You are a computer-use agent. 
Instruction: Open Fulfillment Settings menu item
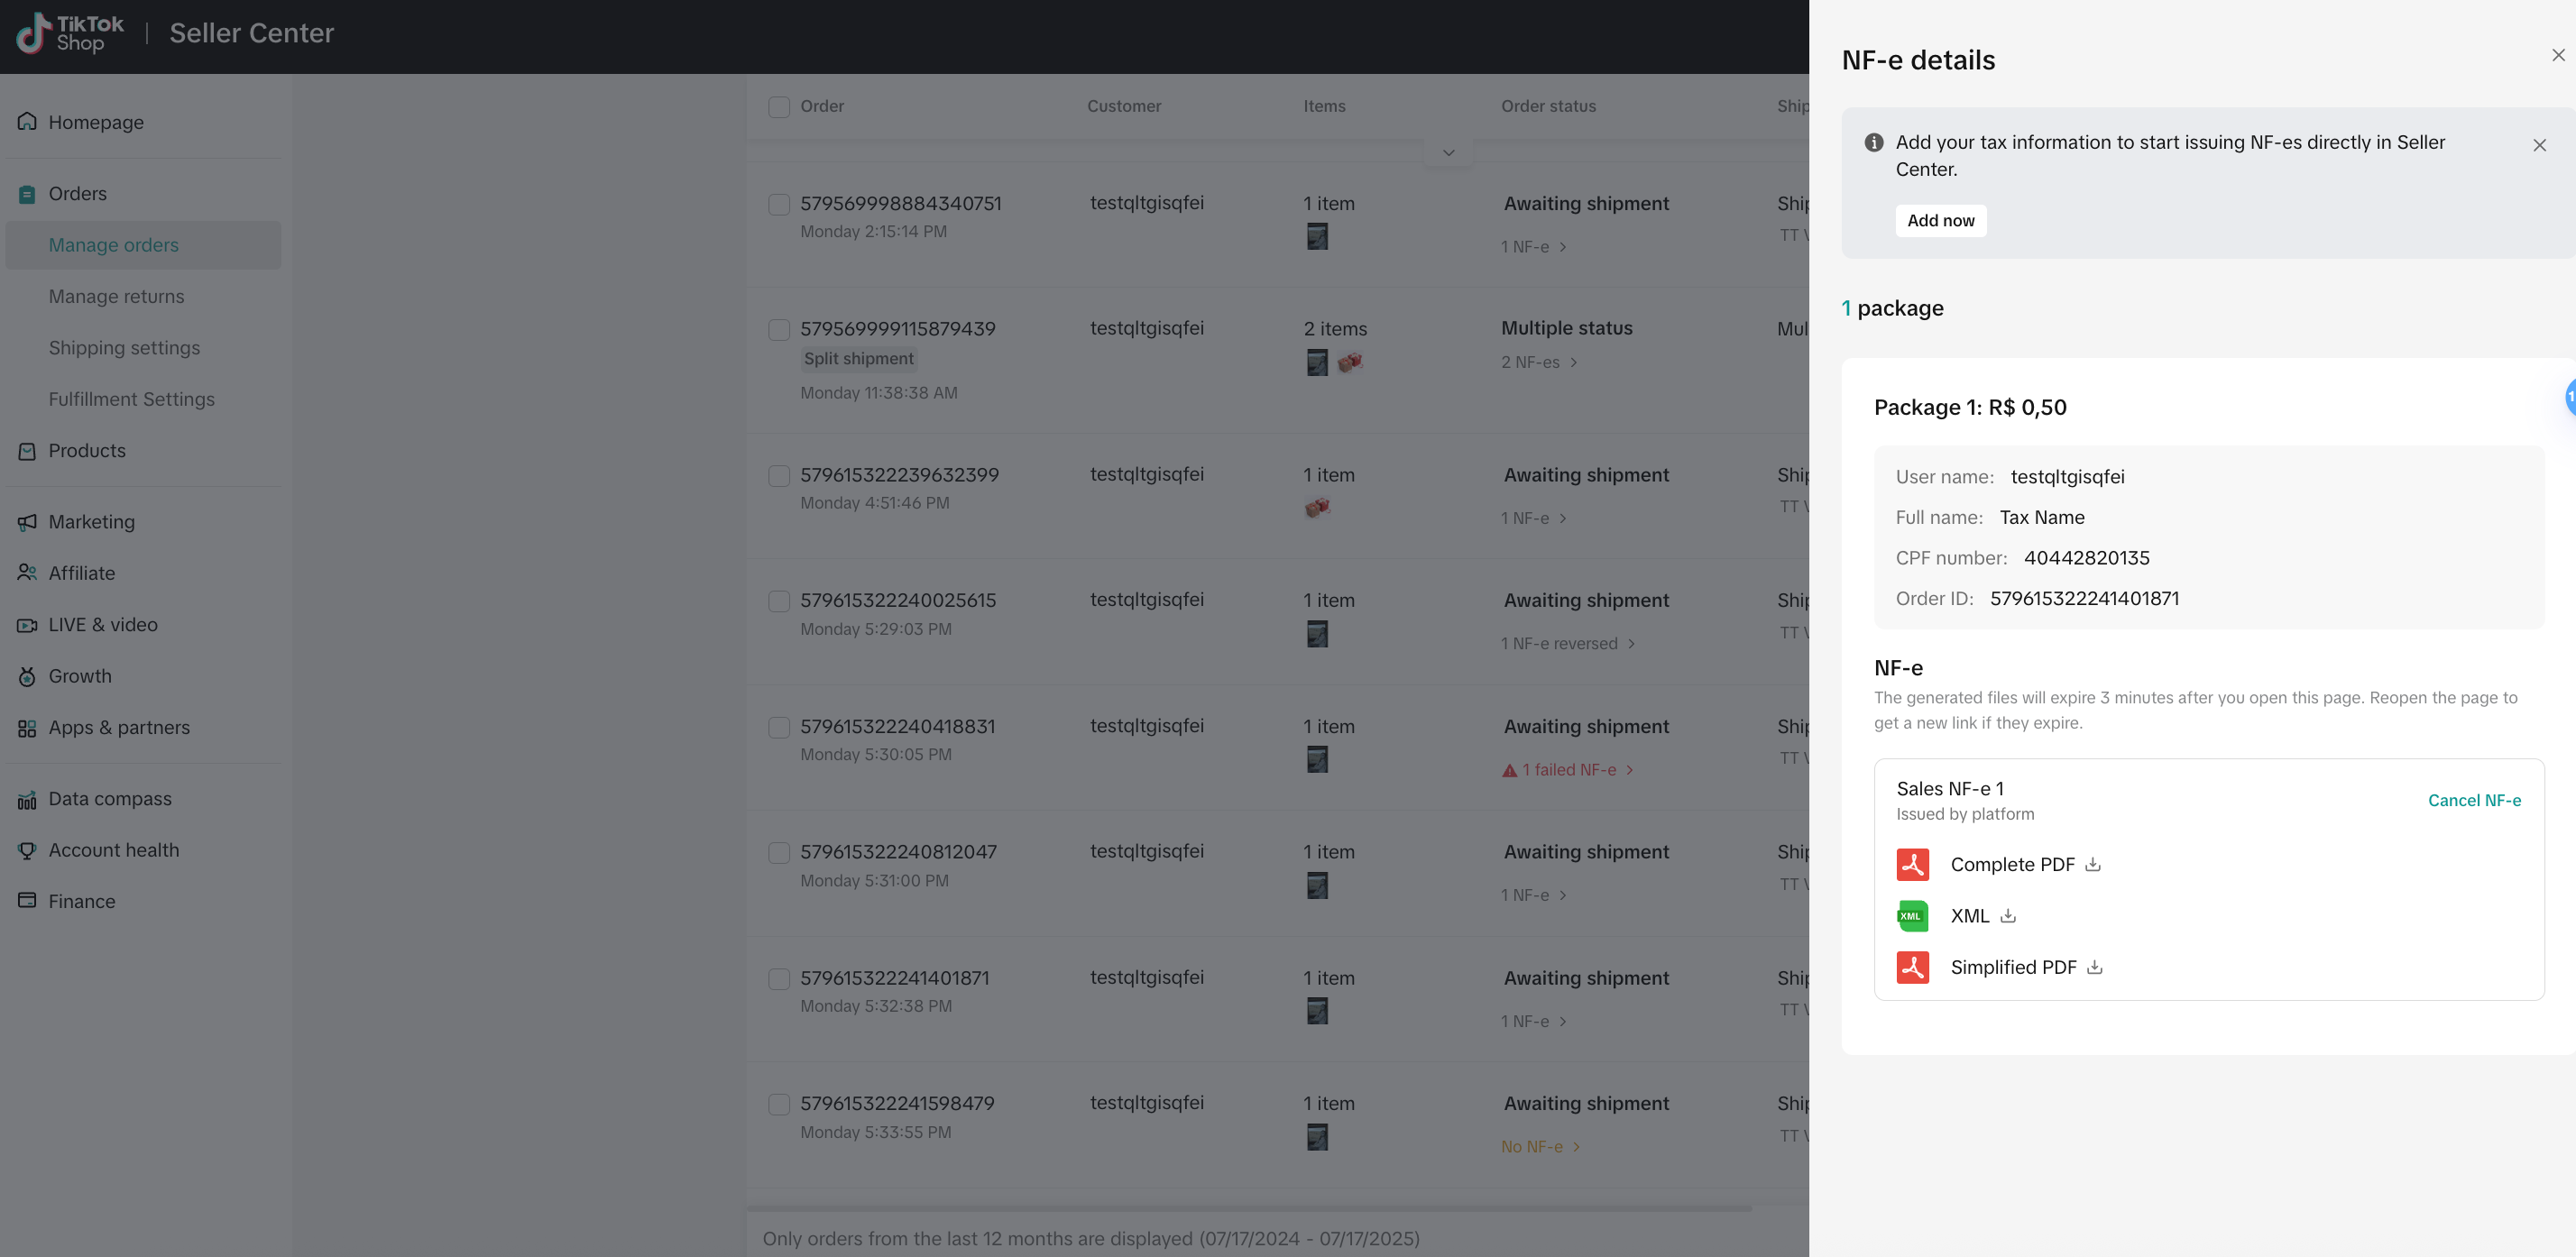coord(131,399)
